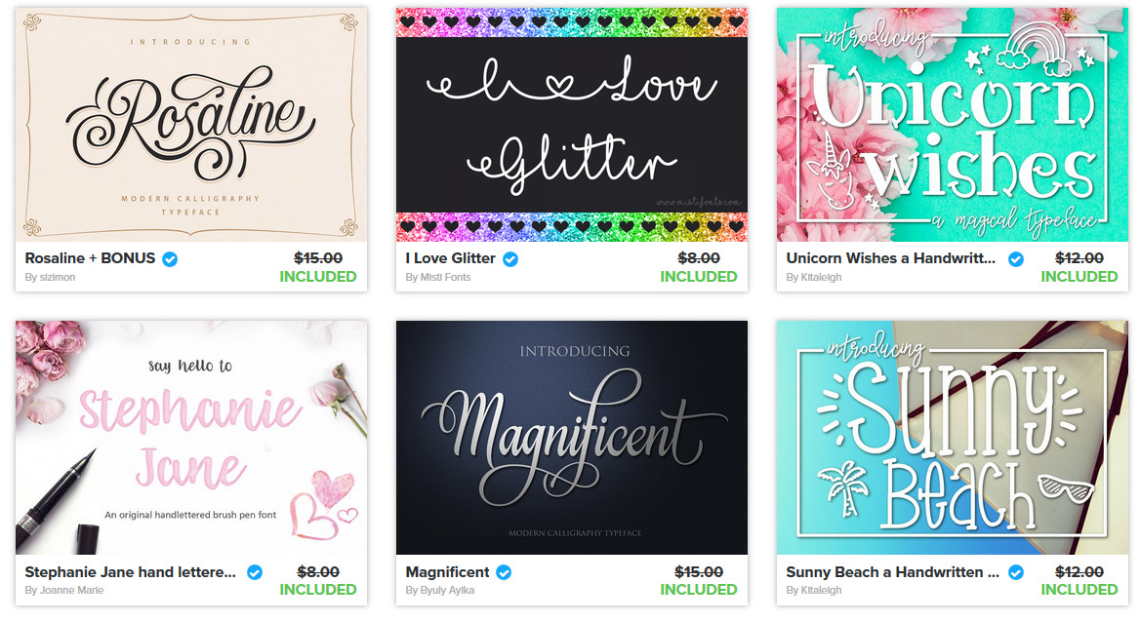Click the verified badge beside I Love Glitter

point(510,258)
